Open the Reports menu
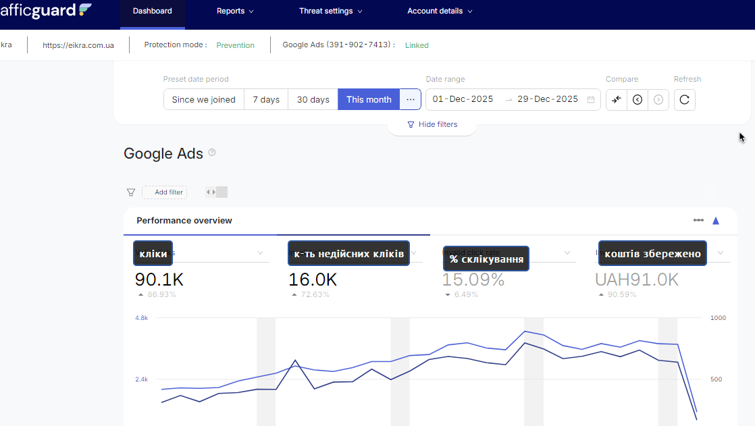This screenshot has height=426, width=755. point(235,11)
